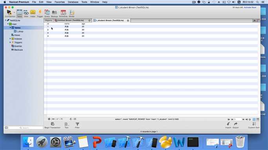Open the Database menu
This screenshot has width=268, height=150.
tap(73, 2)
